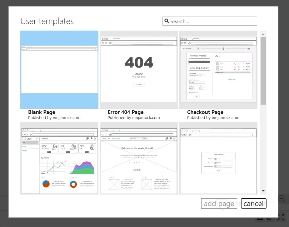289x227 pixels.
Task: Click "Published by ninjamock.com" under Blank Page
Action: pyautogui.click(x=54, y=117)
